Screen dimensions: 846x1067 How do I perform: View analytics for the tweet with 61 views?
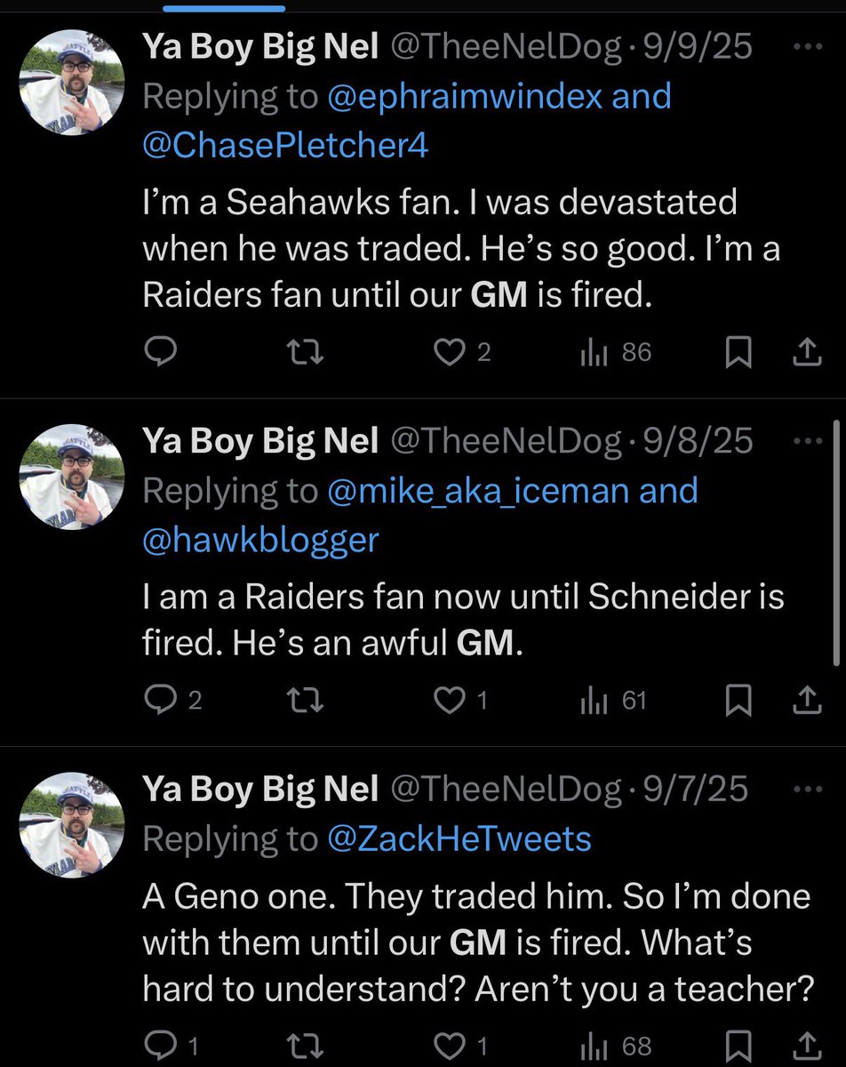tap(613, 702)
